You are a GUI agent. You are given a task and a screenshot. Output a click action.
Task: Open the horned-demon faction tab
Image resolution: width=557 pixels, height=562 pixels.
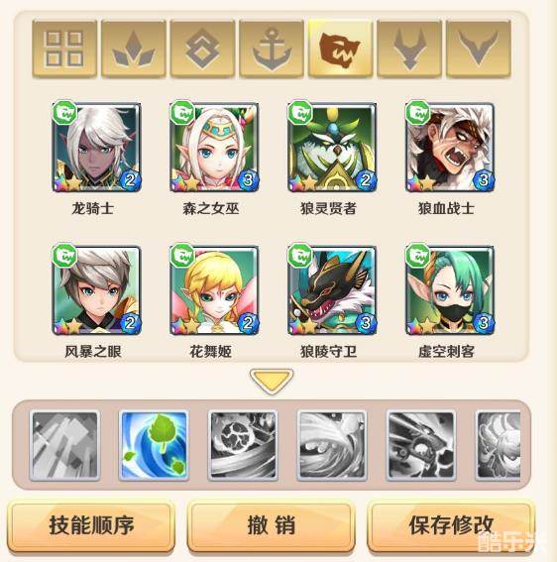[x=409, y=50]
